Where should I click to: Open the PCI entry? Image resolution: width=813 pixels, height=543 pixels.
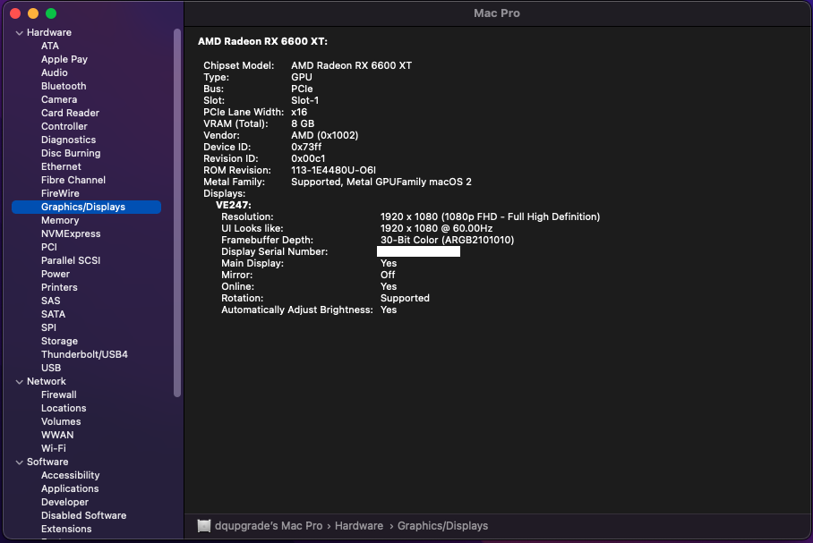click(x=48, y=247)
